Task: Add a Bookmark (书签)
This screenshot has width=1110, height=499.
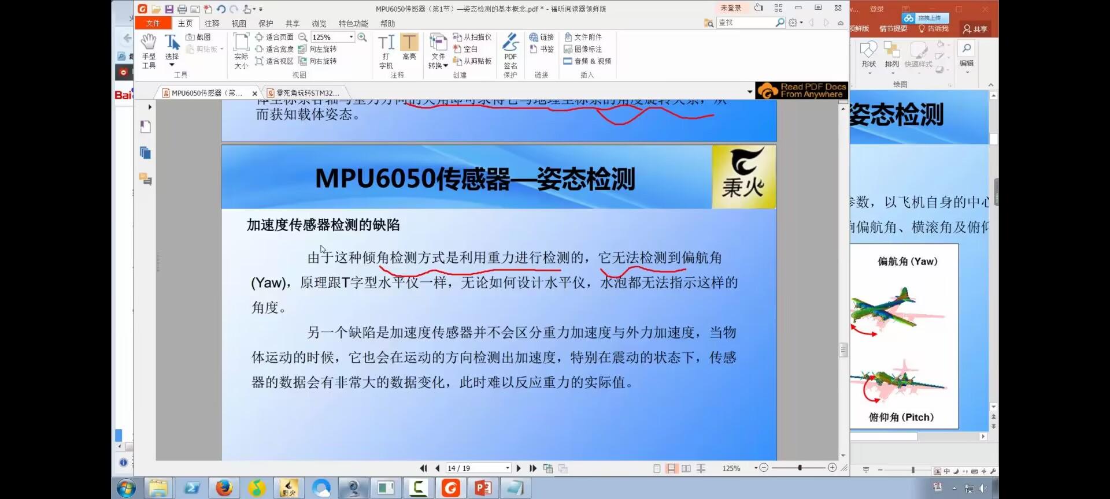Action: (542, 49)
